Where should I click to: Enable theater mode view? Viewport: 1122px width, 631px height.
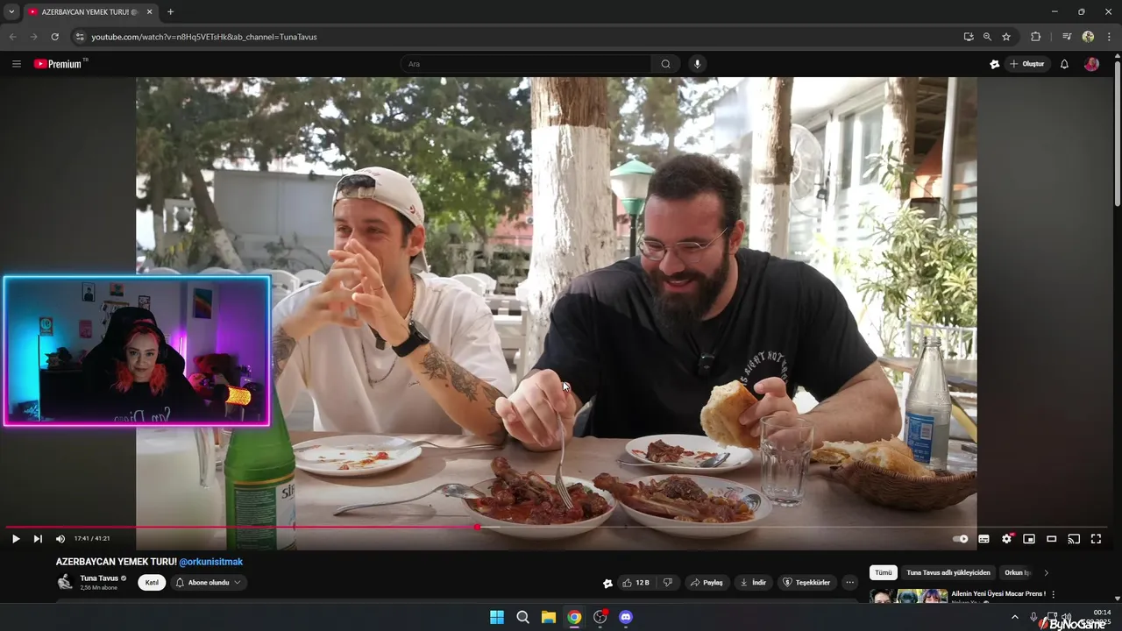[x=1052, y=539]
